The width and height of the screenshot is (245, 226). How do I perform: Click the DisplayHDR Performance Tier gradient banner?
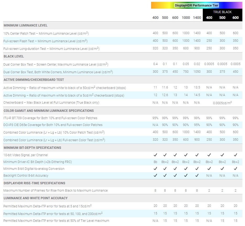[x=196, y=5]
